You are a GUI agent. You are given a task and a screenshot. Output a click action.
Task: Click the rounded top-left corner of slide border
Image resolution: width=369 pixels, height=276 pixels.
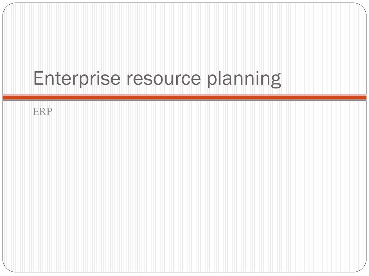pyautogui.click(x=6, y=6)
